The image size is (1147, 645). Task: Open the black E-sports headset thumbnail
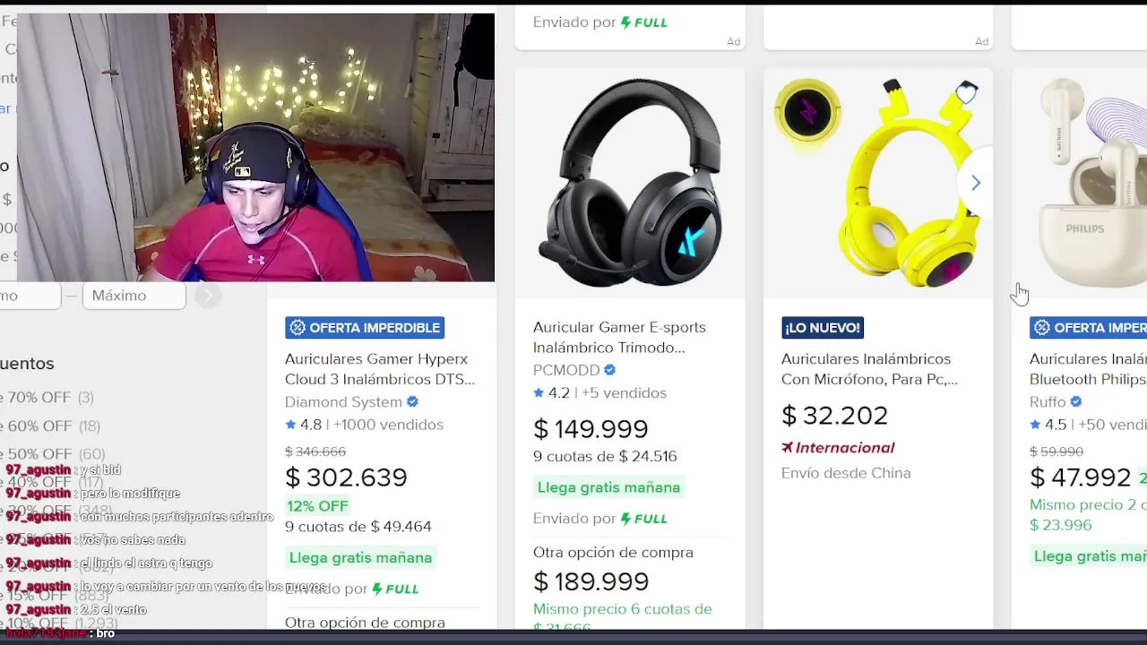[x=630, y=183]
